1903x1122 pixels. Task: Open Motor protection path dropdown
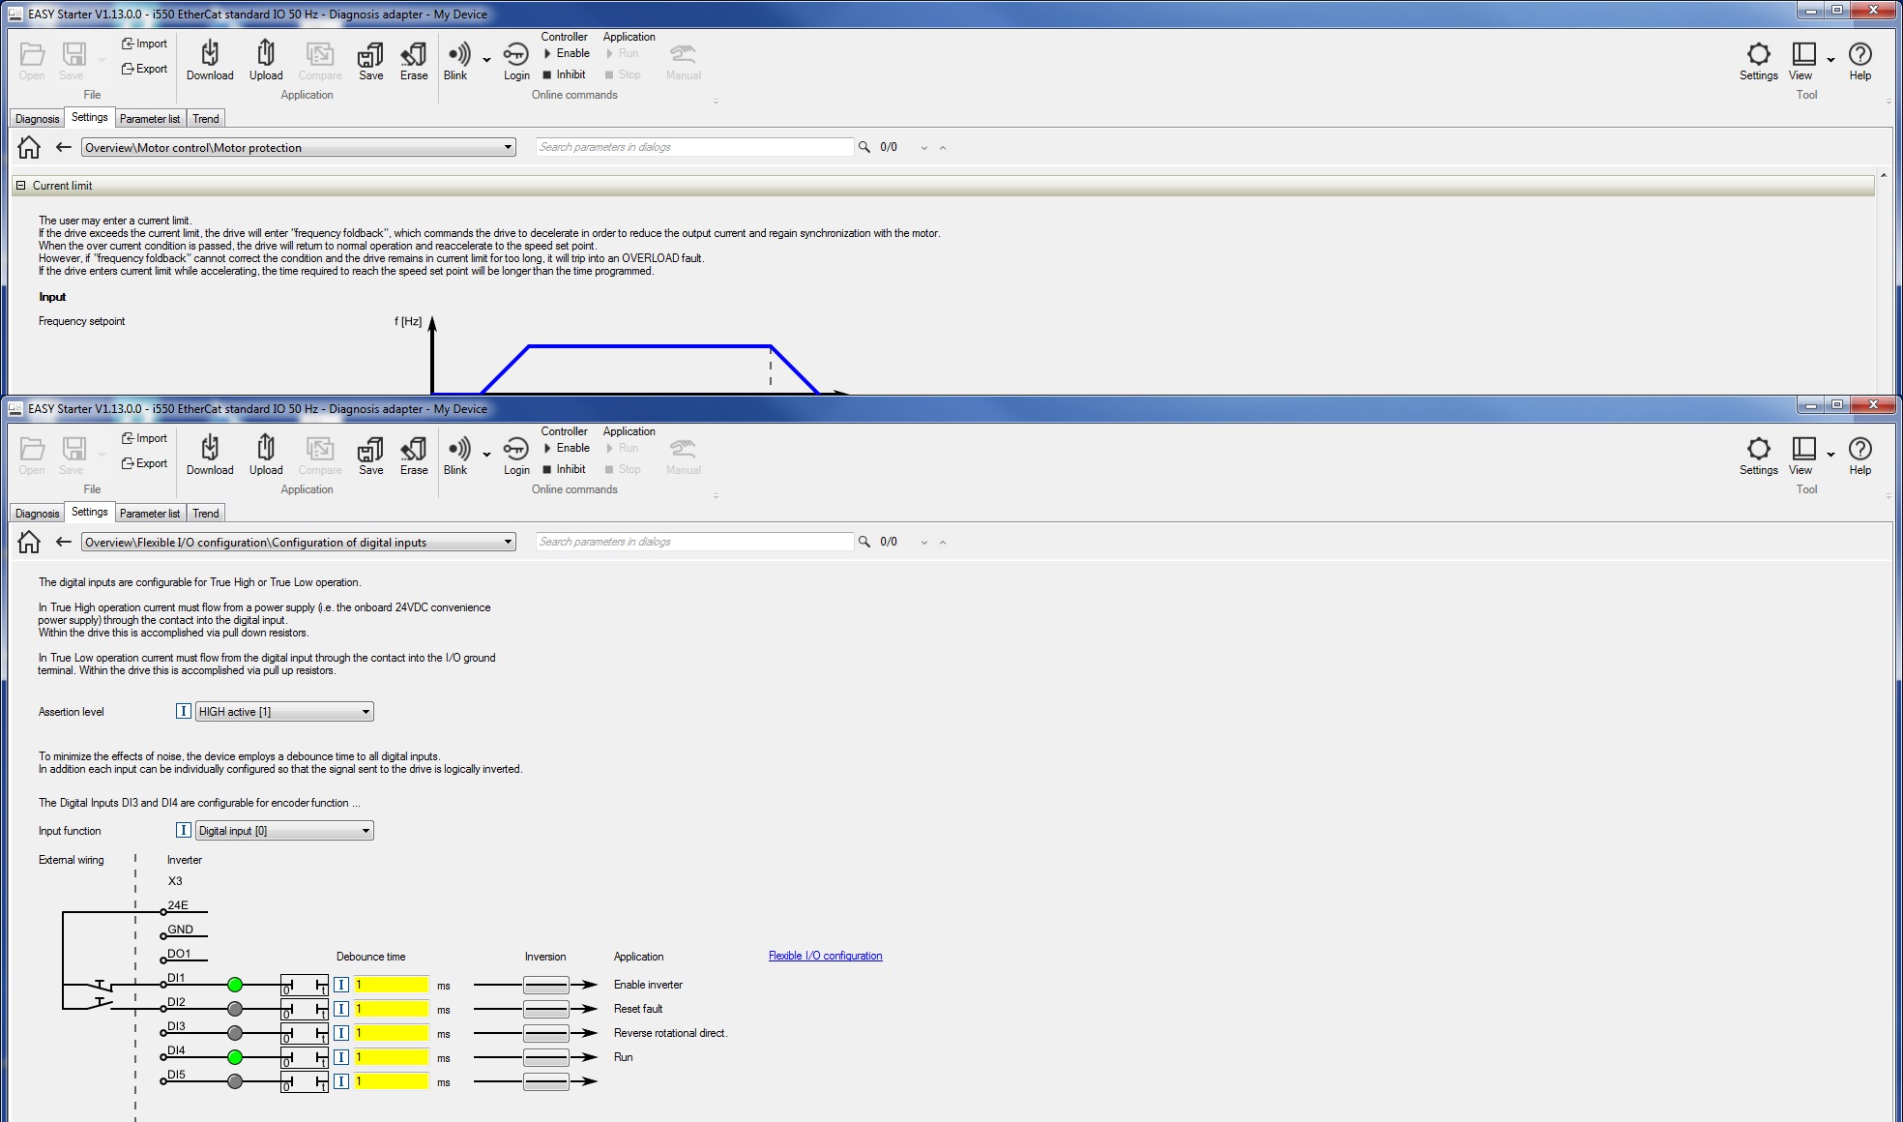click(x=299, y=147)
